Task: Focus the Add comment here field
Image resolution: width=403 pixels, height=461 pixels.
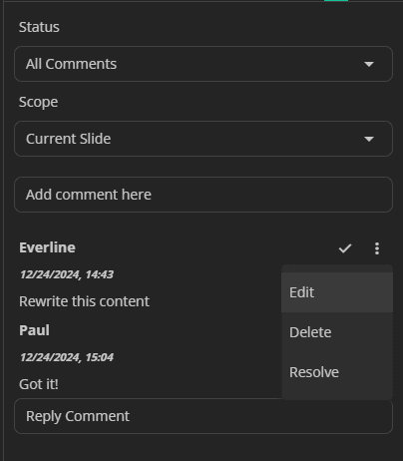Action: pyautogui.click(x=203, y=195)
